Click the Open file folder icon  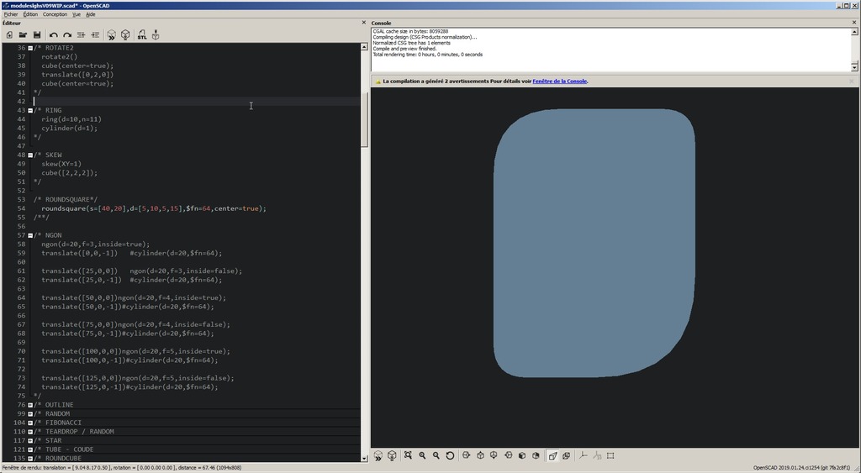pos(24,35)
